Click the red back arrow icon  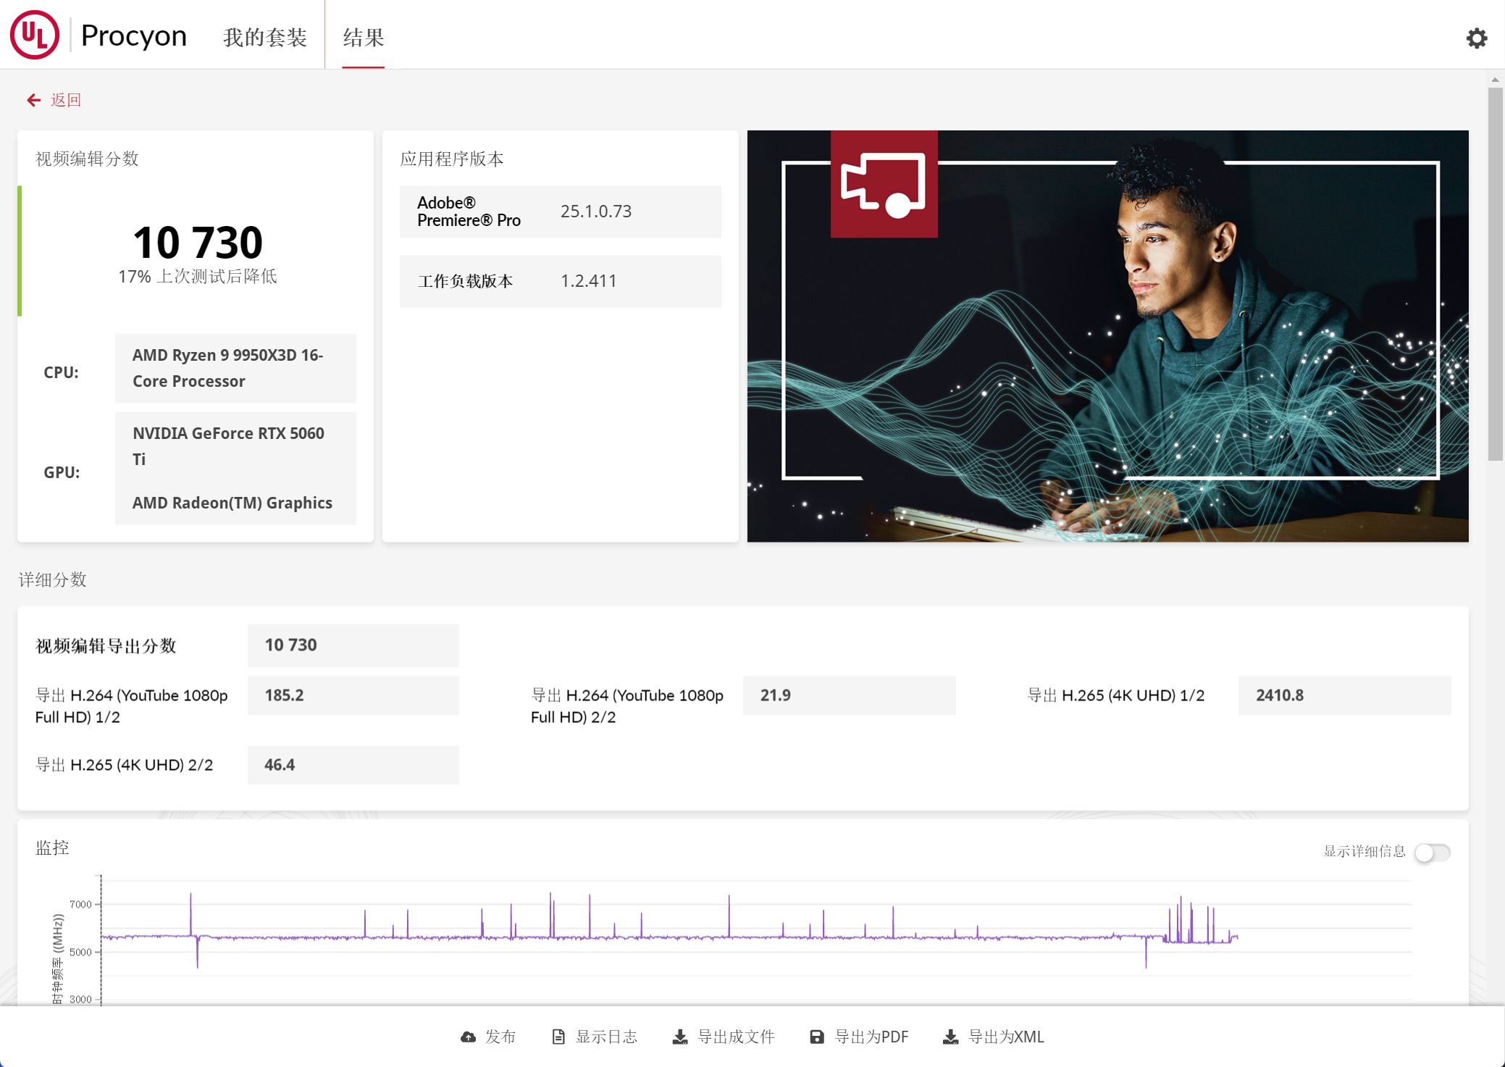(33, 100)
